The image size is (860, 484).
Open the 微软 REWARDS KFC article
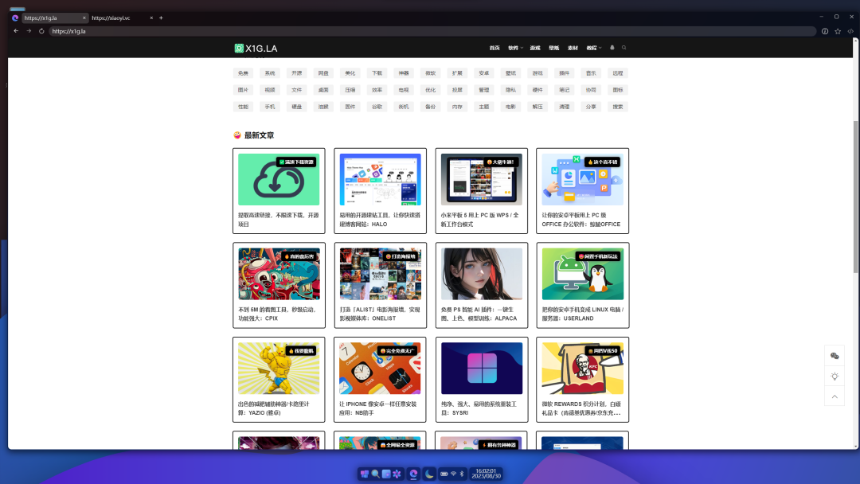coord(582,379)
